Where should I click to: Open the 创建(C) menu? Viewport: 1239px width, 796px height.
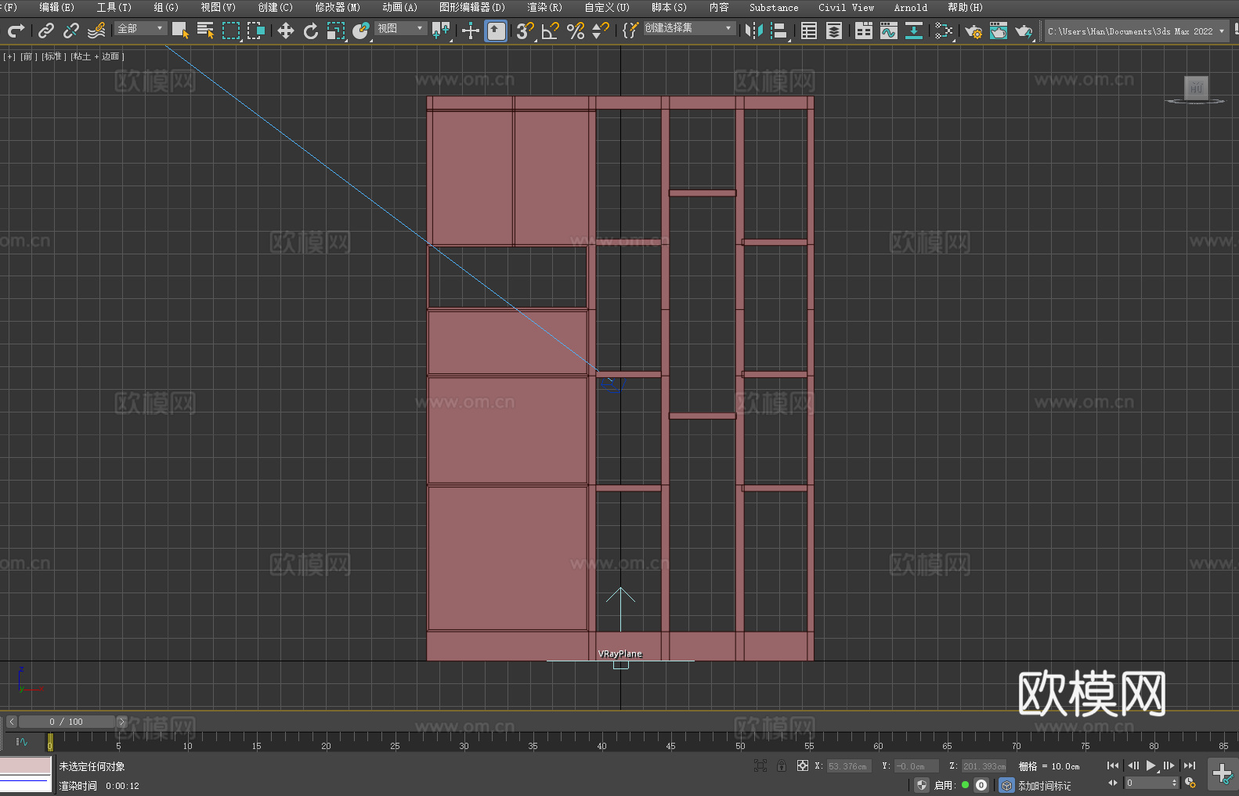pos(275,7)
